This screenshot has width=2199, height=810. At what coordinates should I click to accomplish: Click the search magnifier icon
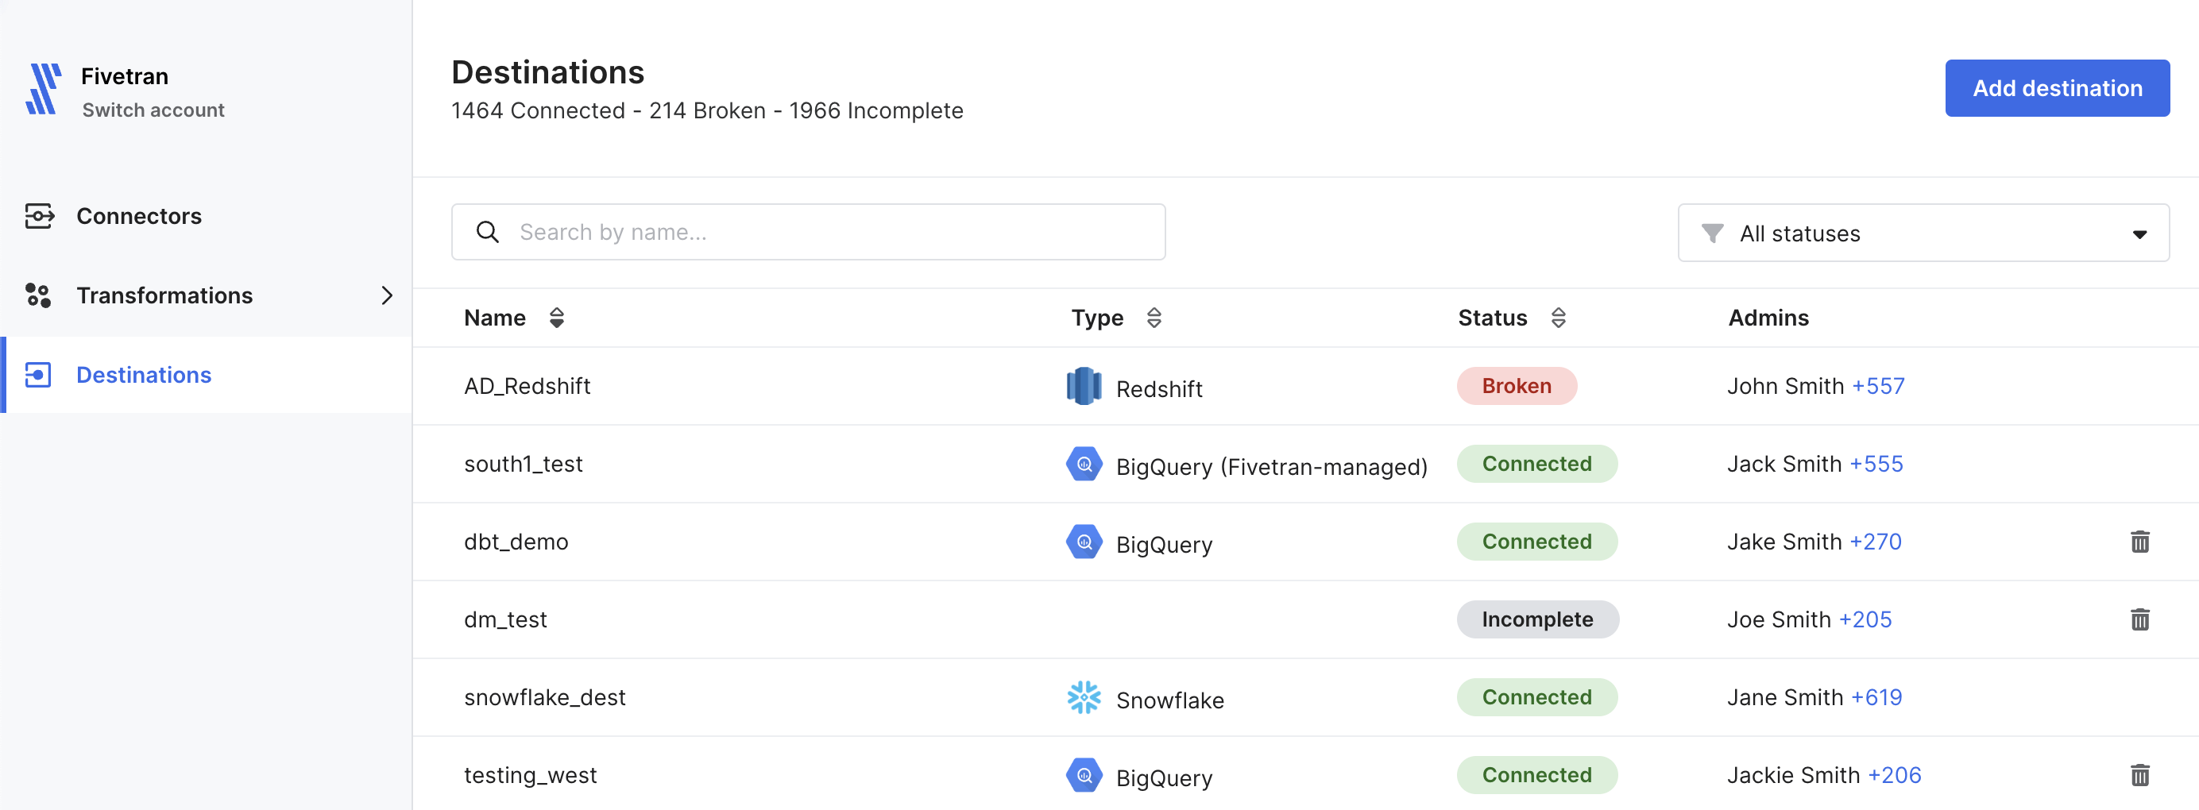[488, 232]
